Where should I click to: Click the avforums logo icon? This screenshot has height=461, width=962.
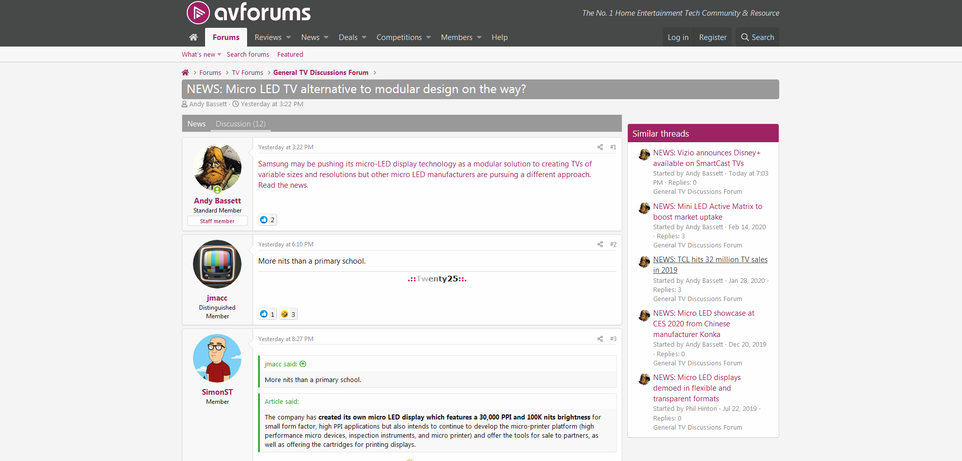[198, 13]
